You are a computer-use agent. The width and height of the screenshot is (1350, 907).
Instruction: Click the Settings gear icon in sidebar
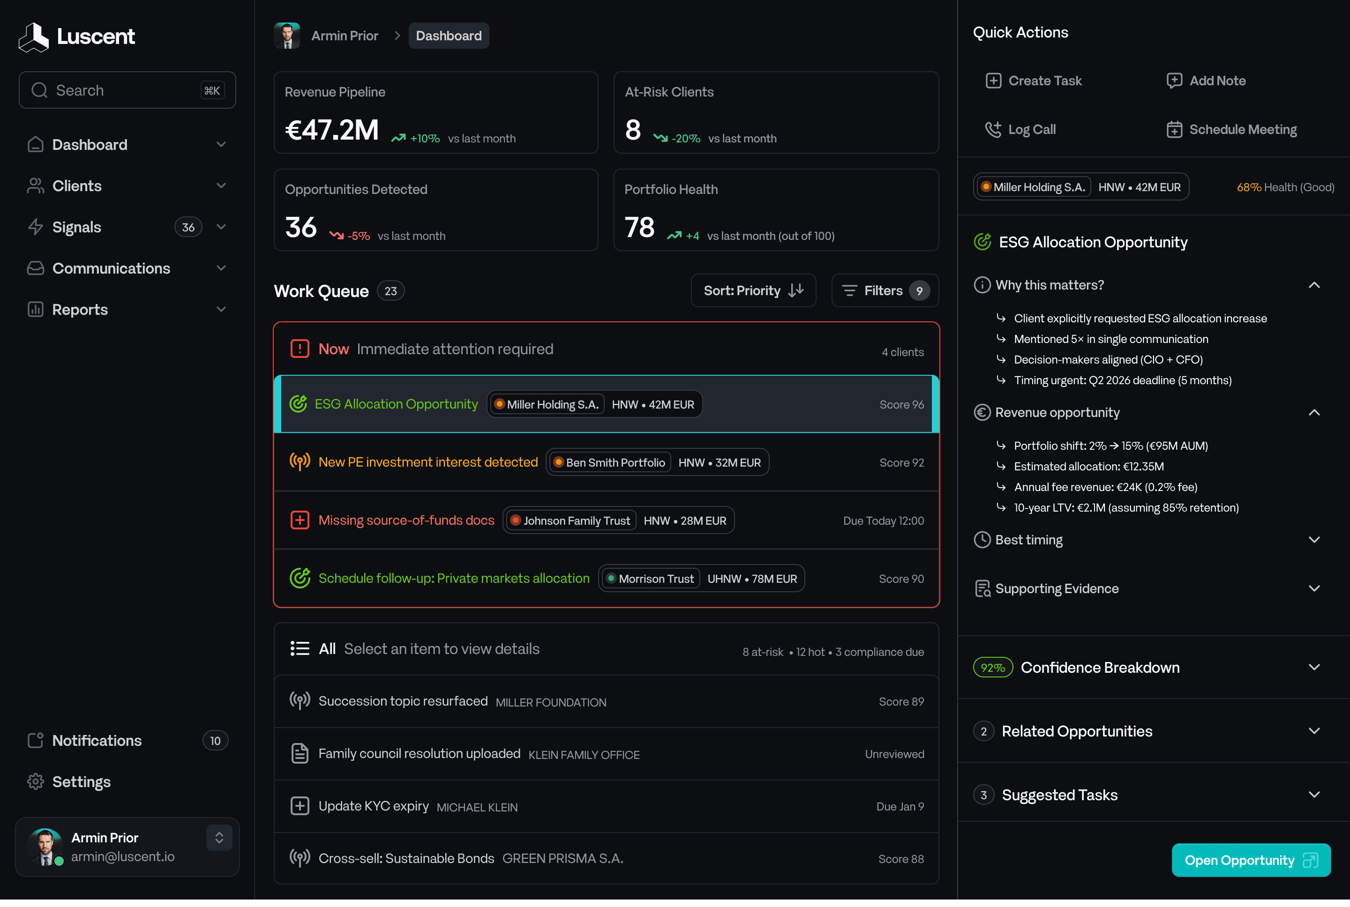pos(35,781)
